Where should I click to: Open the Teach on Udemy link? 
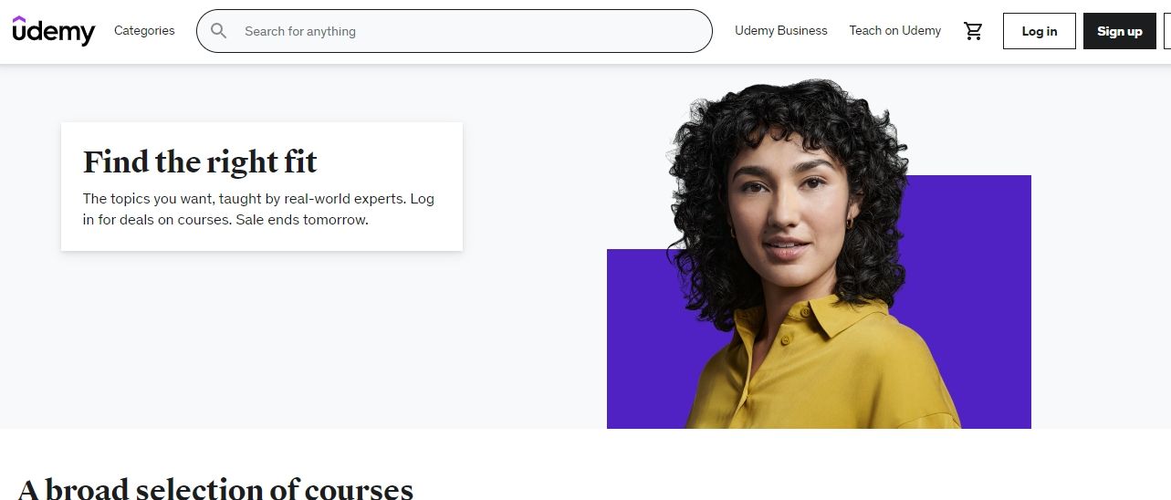click(x=894, y=31)
